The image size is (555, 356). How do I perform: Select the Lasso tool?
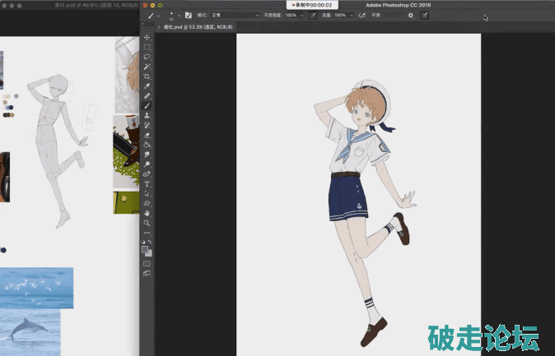(147, 57)
